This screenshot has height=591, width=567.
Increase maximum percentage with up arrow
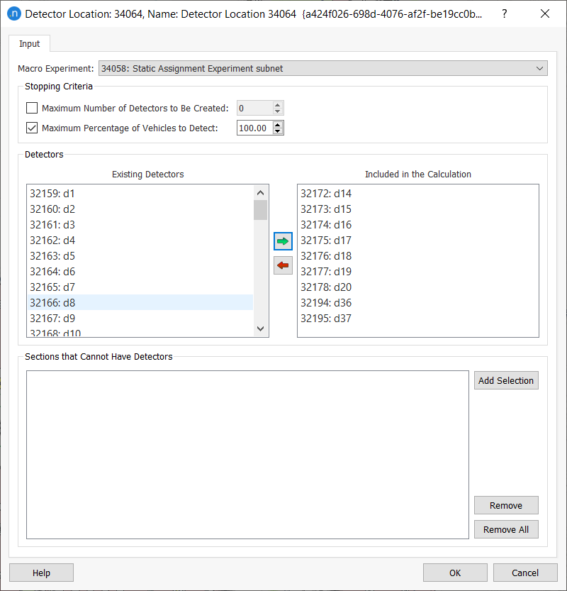(x=278, y=125)
